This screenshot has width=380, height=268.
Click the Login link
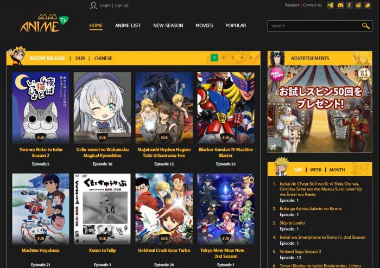click(x=105, y=5)
